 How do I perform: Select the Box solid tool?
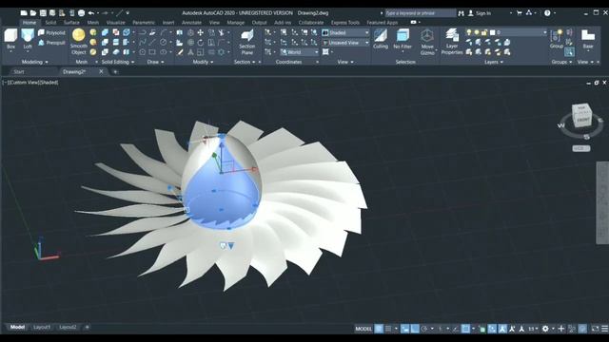pos(10,39)
